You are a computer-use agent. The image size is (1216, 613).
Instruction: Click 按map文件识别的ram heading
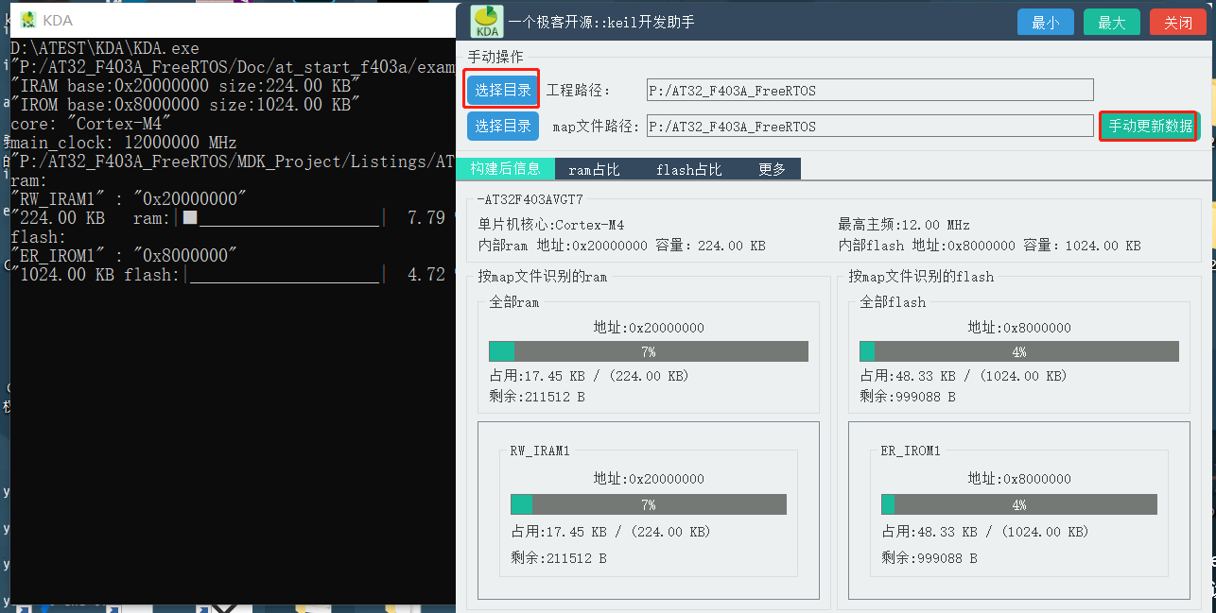click(x=543, y=277)
